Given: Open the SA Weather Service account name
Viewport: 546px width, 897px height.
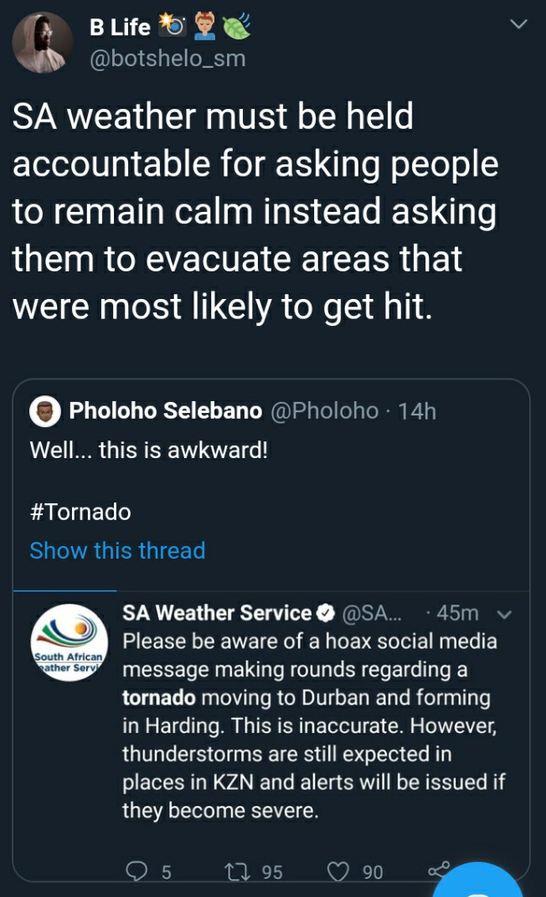Looking at the screenshot, I should [x=217, y=613].
